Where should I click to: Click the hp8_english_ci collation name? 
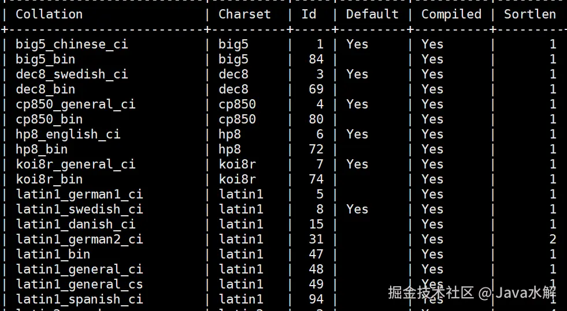68,134
